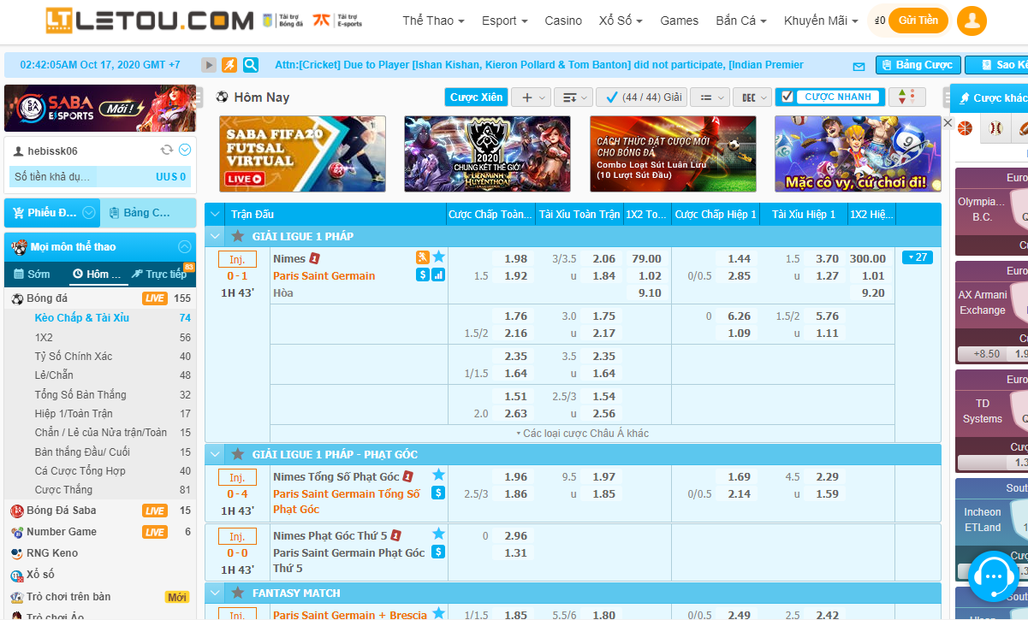Open the Games menu item

pos(680,21)
